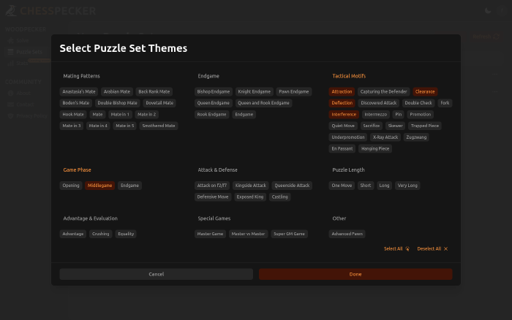Click the Game Phase category heading

77,169
